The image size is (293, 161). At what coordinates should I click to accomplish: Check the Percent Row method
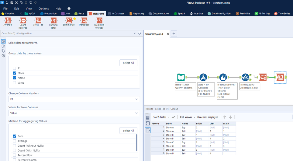click(14, 155)
